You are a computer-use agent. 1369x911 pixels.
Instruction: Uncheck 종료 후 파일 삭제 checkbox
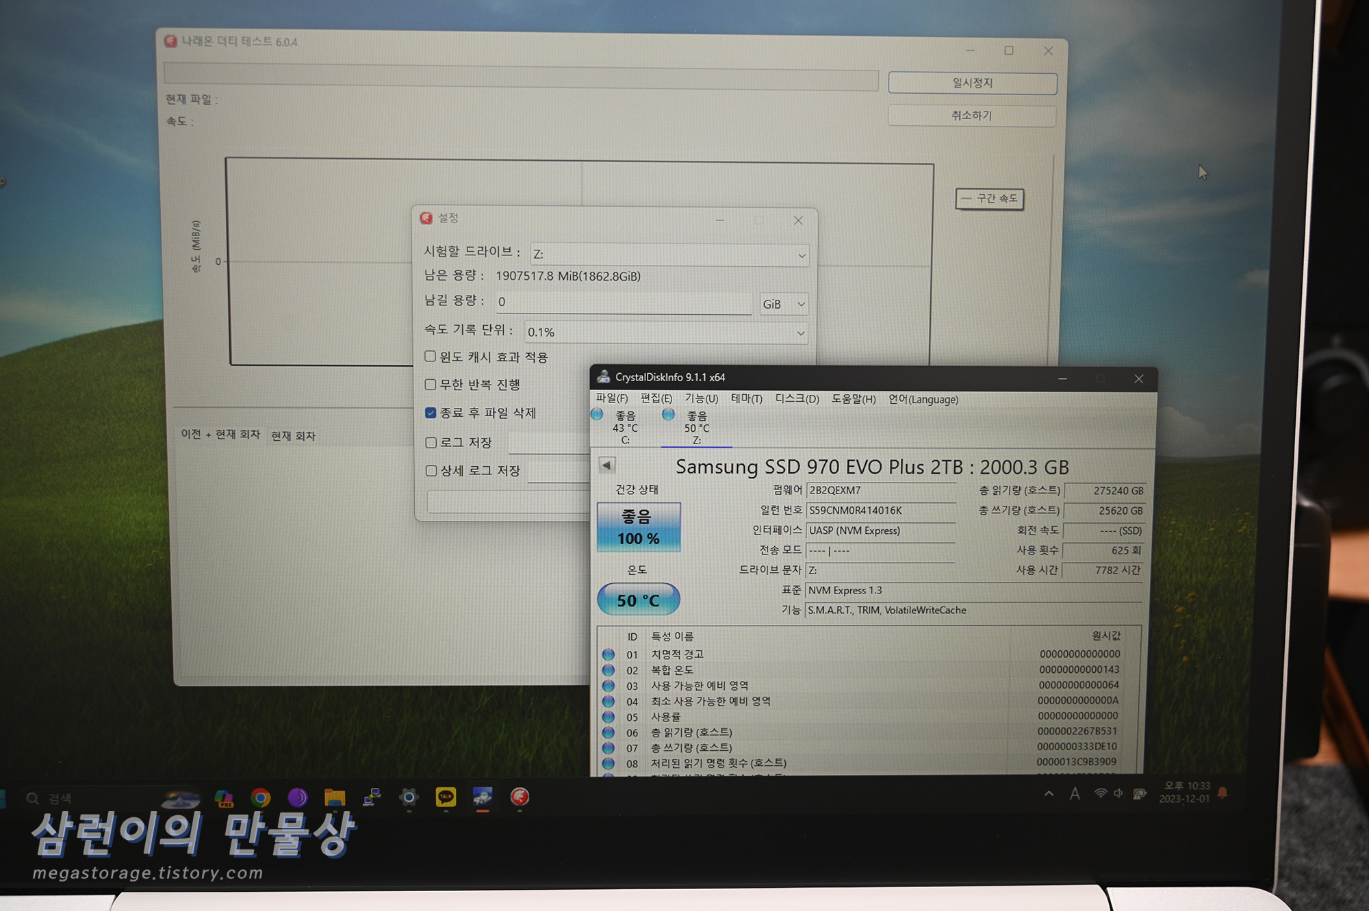tap(431, 413)
